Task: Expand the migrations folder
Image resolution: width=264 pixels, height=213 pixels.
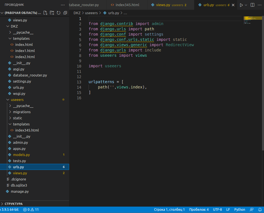Action: pyautogui.click(x=22, y=112)
